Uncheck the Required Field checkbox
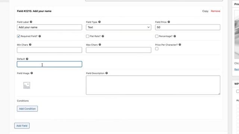This screenshot has height=134, width=239. tap(19, 36)
